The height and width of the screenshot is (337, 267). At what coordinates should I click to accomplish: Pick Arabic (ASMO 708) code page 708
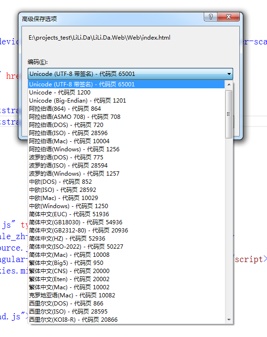point(127,116)
